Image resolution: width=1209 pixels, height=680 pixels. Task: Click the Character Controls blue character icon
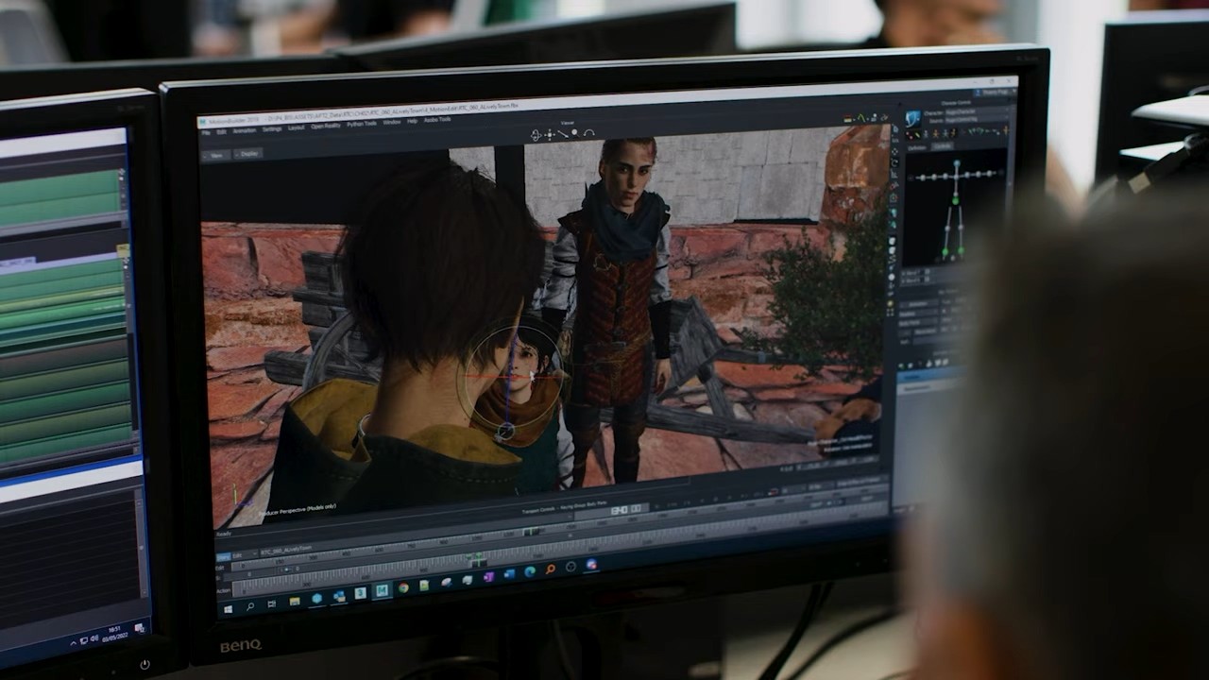click(912, 119)
